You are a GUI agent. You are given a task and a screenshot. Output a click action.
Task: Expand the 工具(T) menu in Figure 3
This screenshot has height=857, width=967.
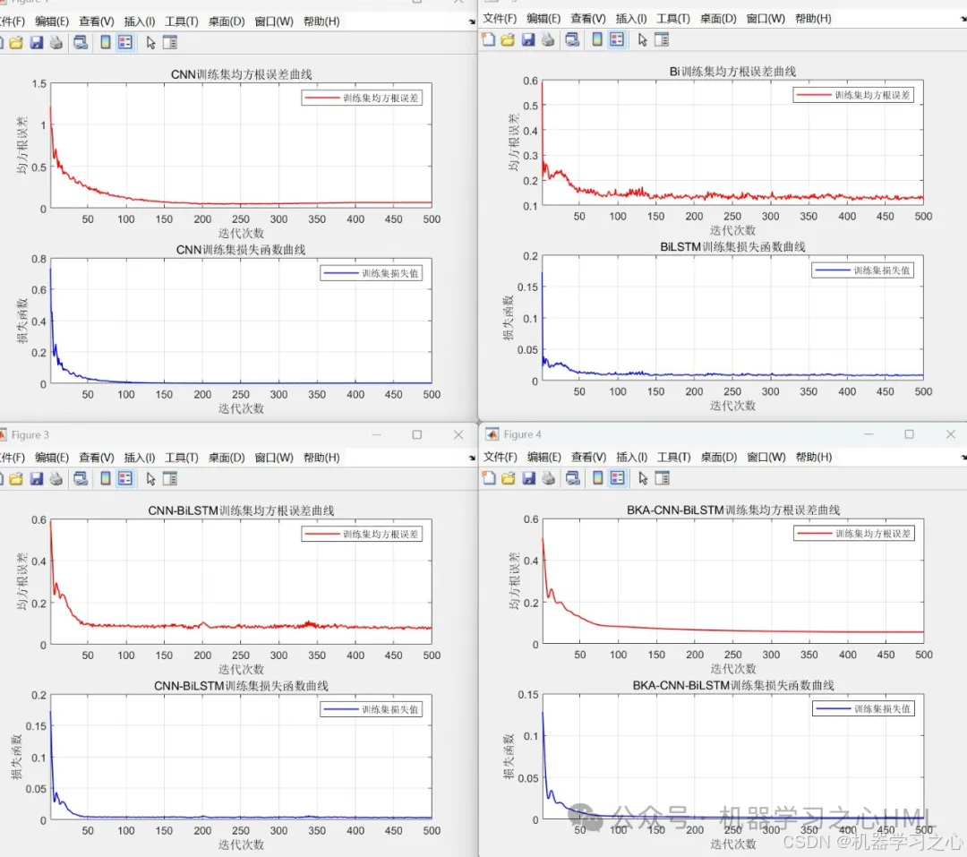pyautogui.click(x=181, y=458)
